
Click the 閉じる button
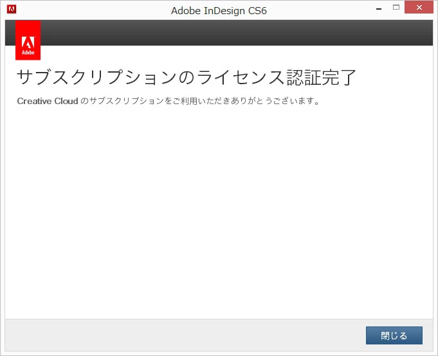click(x=394, y=335)
